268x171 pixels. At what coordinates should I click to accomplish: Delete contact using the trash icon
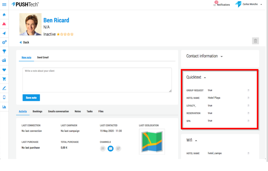pos(255,41)
